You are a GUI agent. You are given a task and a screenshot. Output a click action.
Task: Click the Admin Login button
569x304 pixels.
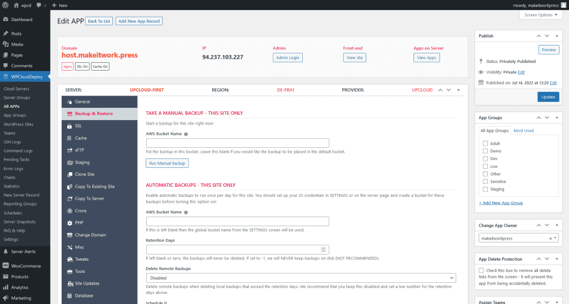pos(287,58)
